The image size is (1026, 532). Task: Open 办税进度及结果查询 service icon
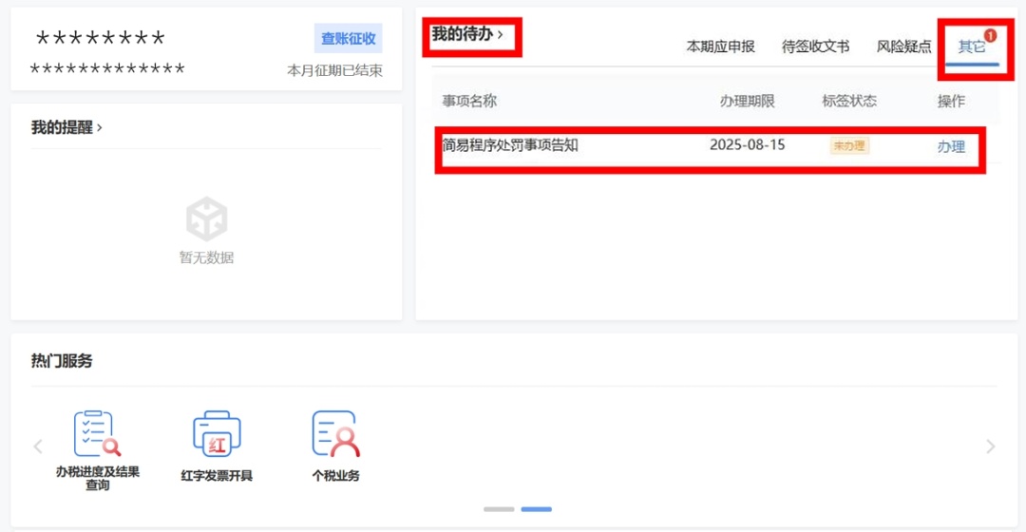pyautogui.click(x=98, y=435)
